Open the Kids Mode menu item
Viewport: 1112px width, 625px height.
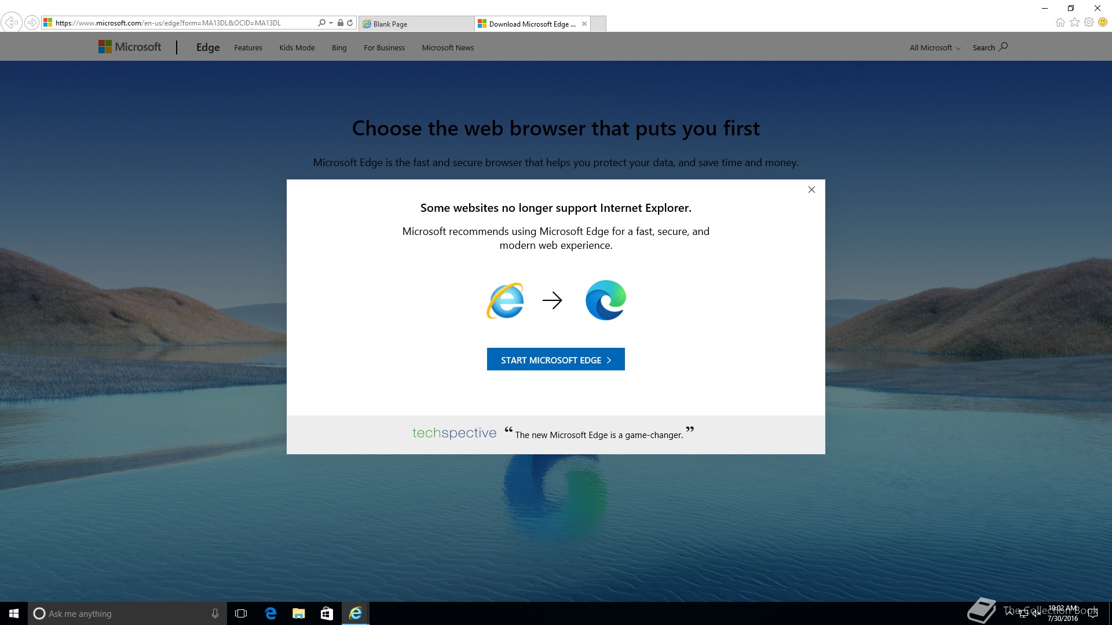[x=297, y=47]
